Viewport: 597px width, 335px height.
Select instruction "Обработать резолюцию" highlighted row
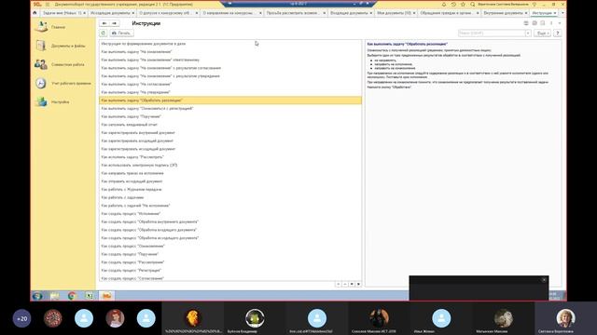pyautogui.click(x=230, y=100)
